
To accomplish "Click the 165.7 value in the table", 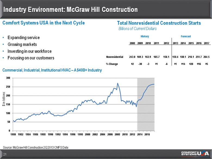I will pyautogui.click(x=157, y=57).
